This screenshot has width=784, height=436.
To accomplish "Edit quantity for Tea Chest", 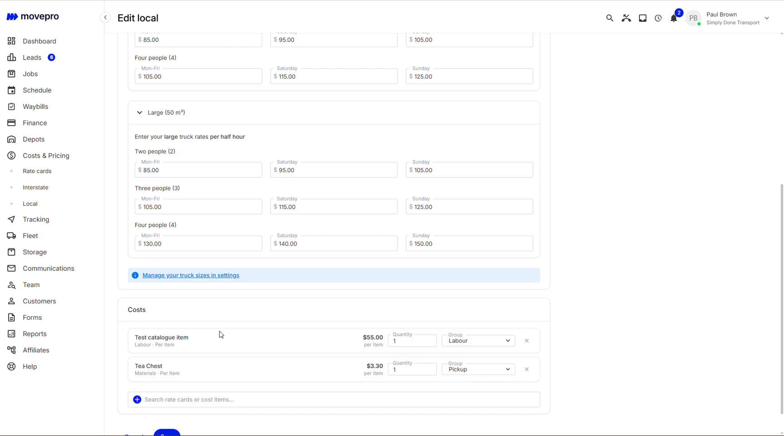I will [x=412, y=369].
